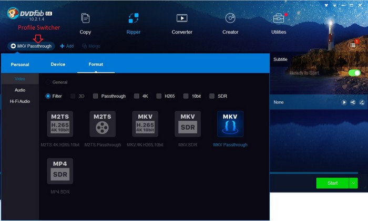Check the 3D filter checkbox
This screenshot has height=221, width=368.
pyautogui.click(x=73, y=96)
